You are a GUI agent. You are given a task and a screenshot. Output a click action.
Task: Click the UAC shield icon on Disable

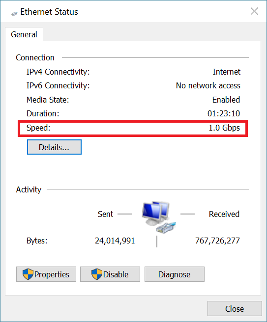[x=96, y=274]
